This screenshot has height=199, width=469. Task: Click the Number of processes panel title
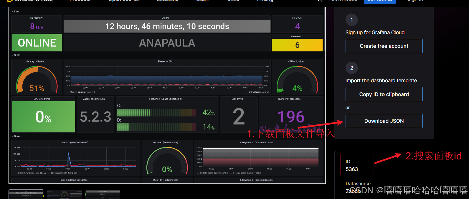pos(289,99)
